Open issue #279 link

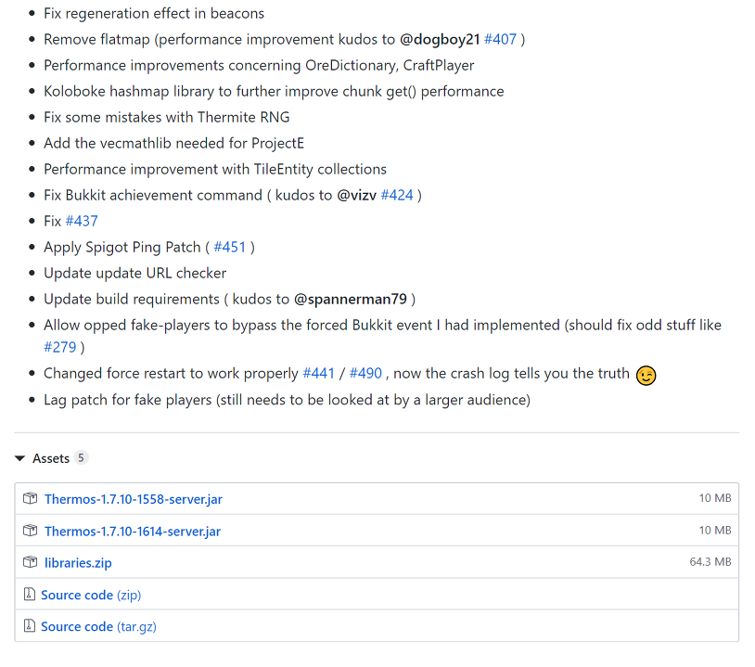tap(59, 347)
